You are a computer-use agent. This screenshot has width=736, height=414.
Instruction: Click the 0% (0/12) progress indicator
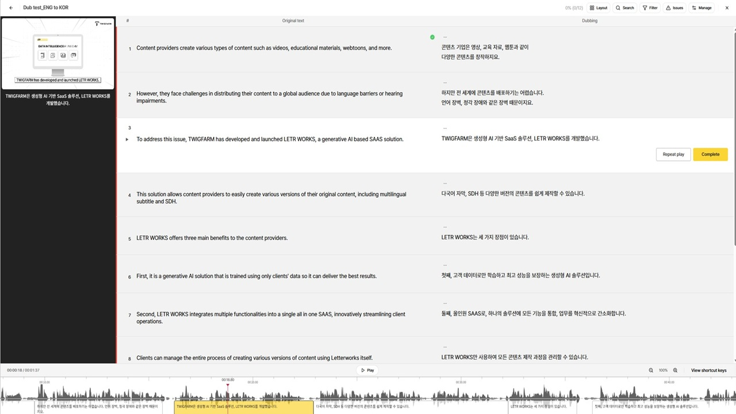tap(574, 8)
